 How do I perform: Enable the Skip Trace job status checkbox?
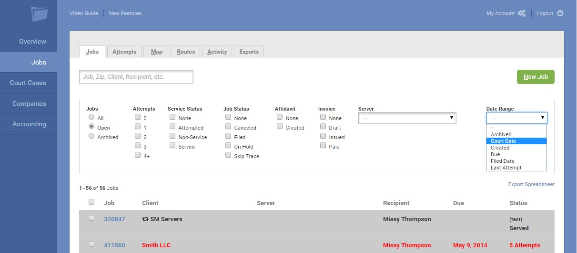[228, 155]
